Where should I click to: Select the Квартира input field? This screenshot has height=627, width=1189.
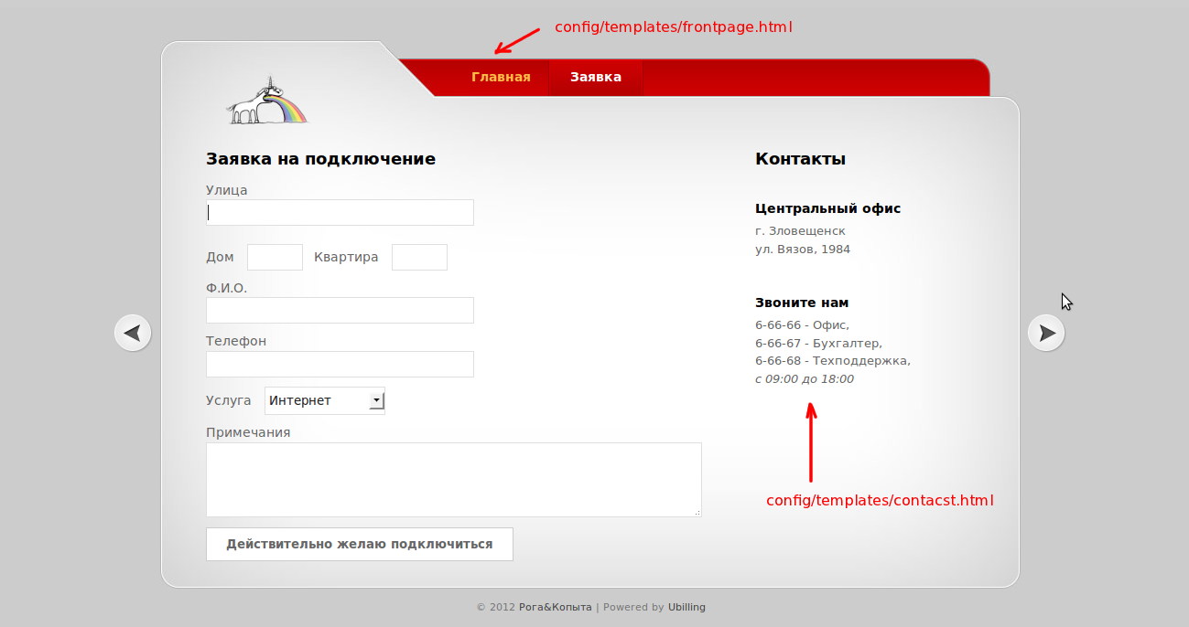[419, 258]
